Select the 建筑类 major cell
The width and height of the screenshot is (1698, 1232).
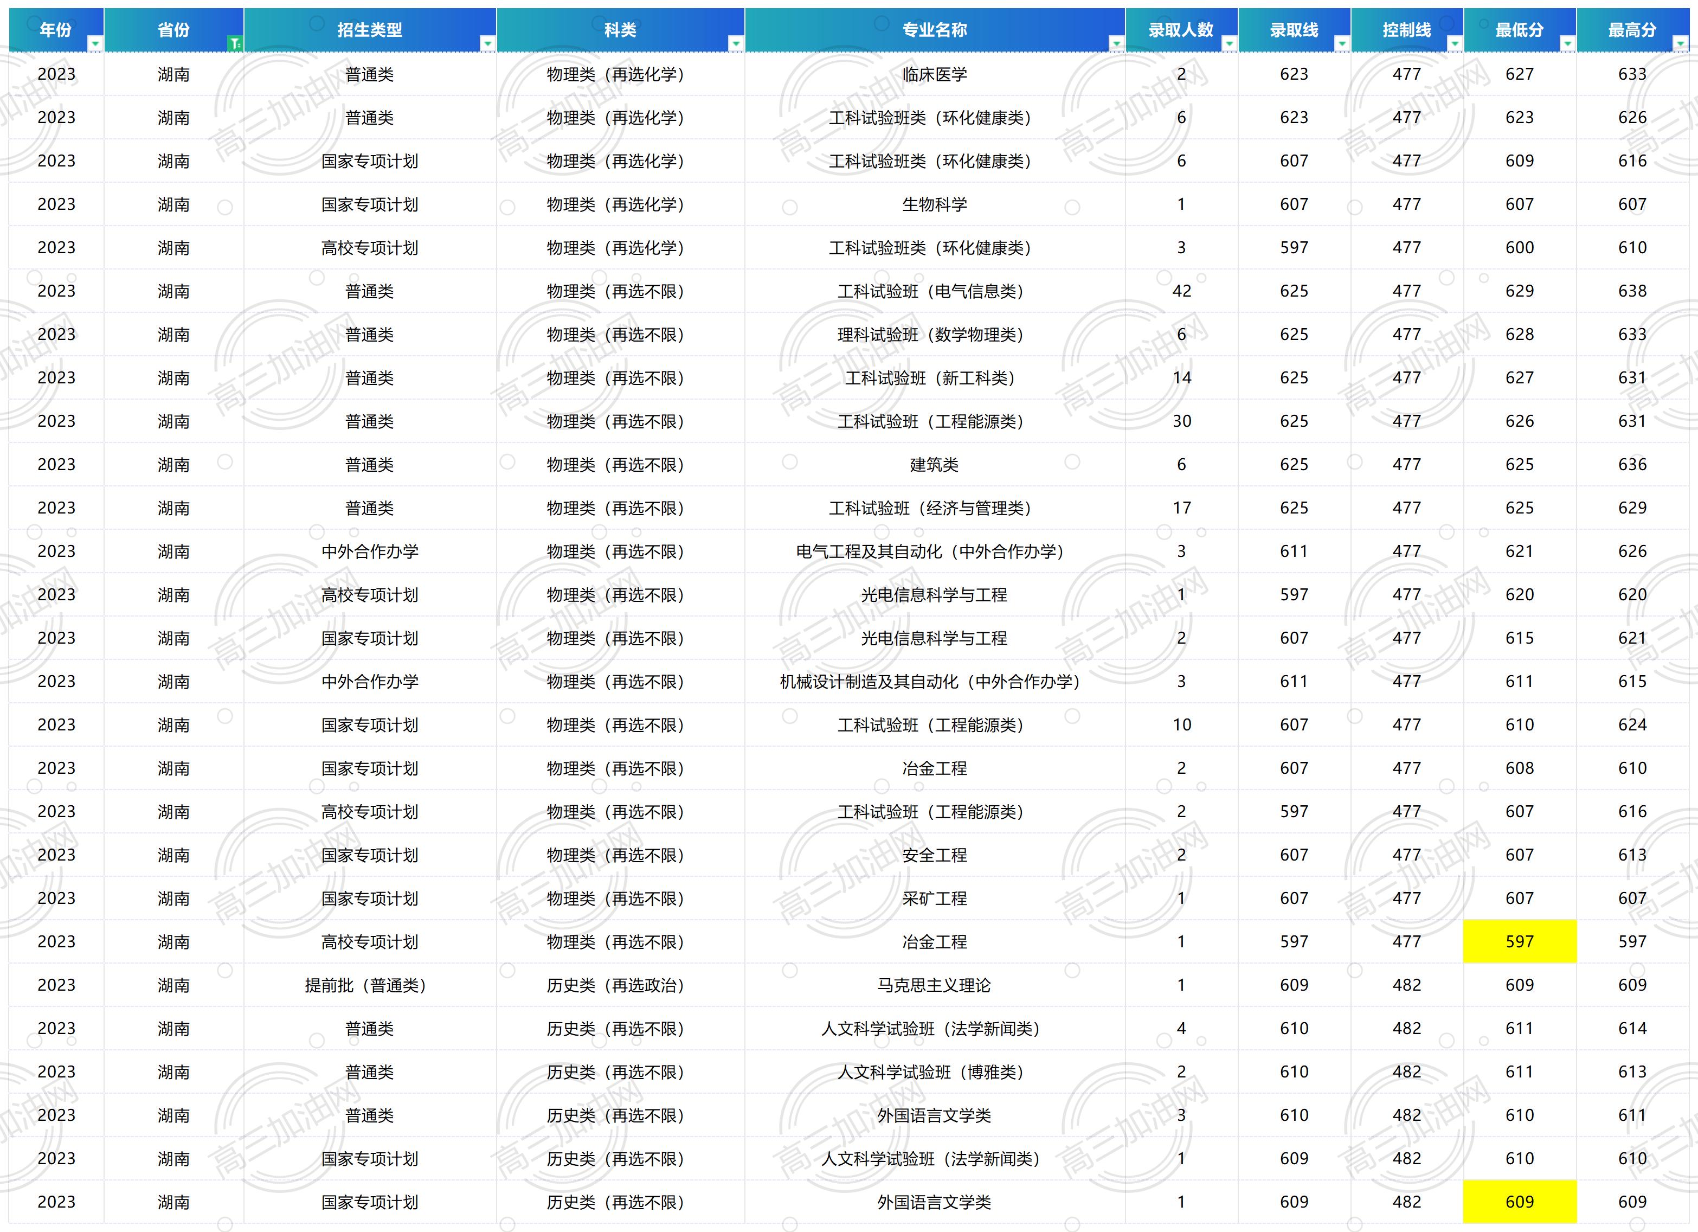(x=935, y=465)
